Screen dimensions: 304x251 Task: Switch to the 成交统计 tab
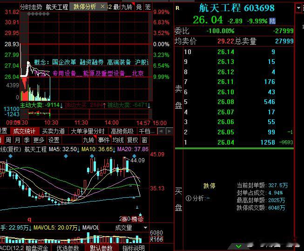pyautogui.click(x=24, y=131)
